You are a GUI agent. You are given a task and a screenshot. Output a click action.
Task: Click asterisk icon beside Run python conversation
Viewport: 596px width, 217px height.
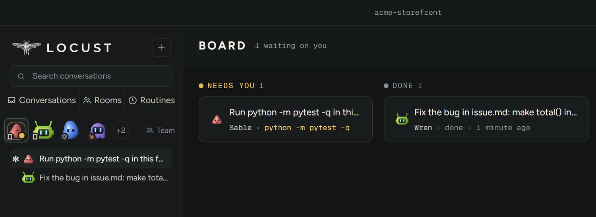[15, 159]
